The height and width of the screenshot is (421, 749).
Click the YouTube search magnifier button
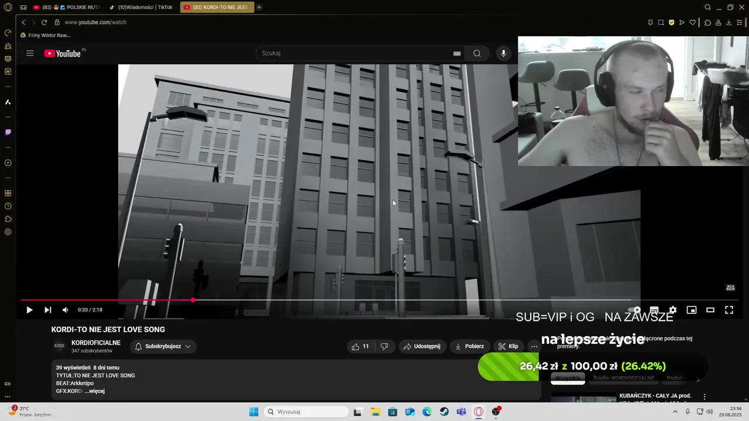coord(477,53)
